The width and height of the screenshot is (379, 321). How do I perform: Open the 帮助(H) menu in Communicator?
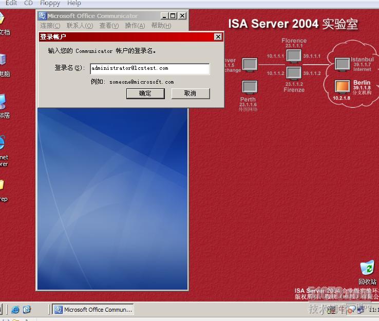tap(161, 26)
